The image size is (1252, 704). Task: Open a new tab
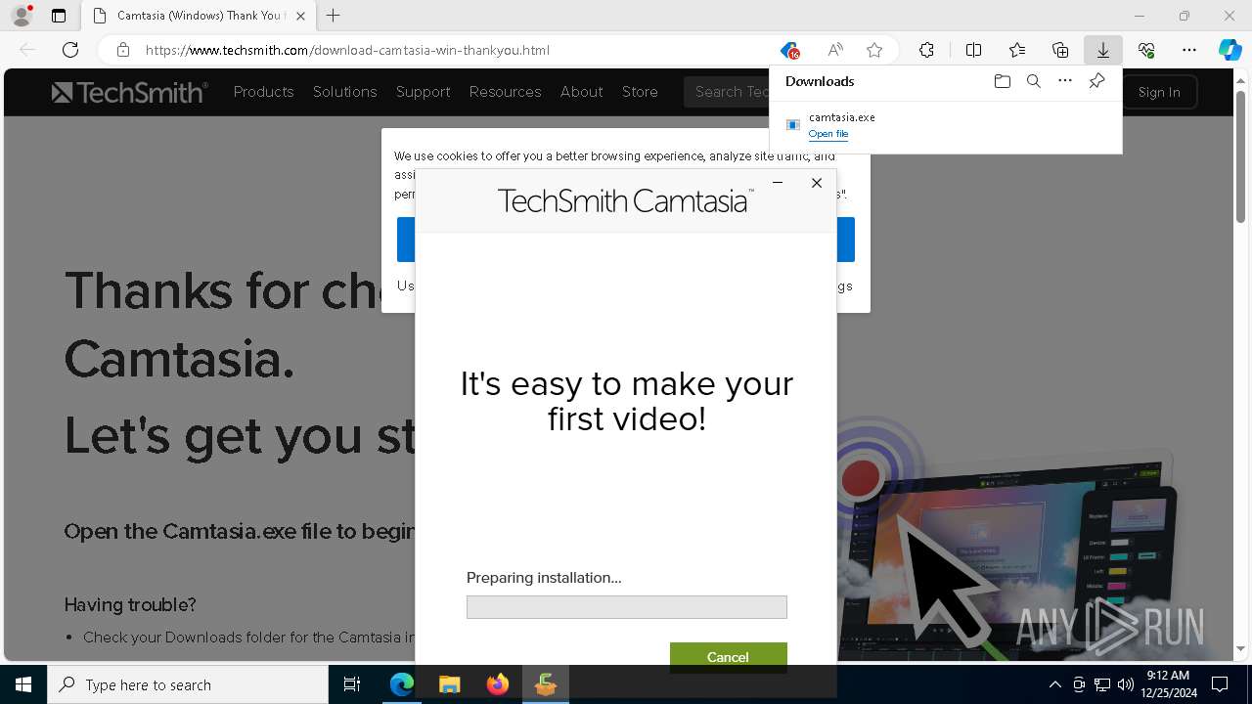(x=334, y=16)
